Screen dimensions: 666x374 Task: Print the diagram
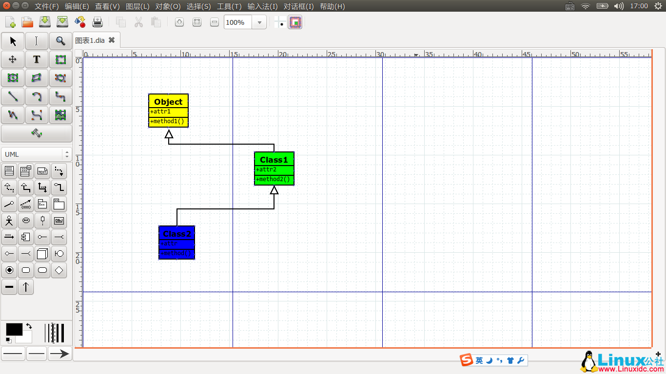(98, 22)
